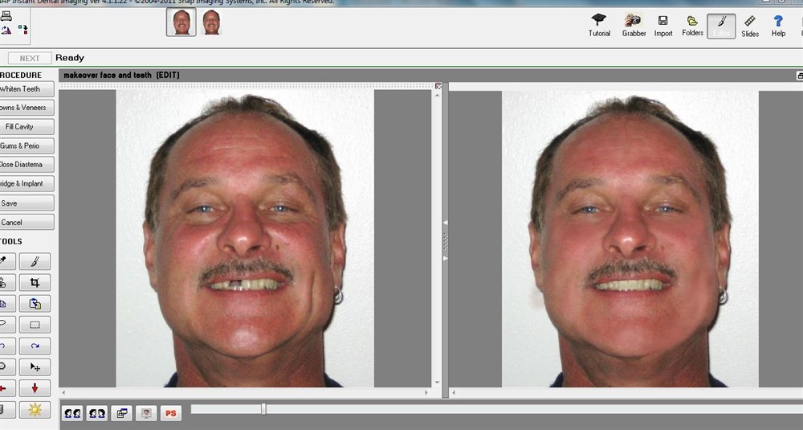Screen dimensions: 803x430
Task: Close the left image pane with X
Action: point(438,85)
